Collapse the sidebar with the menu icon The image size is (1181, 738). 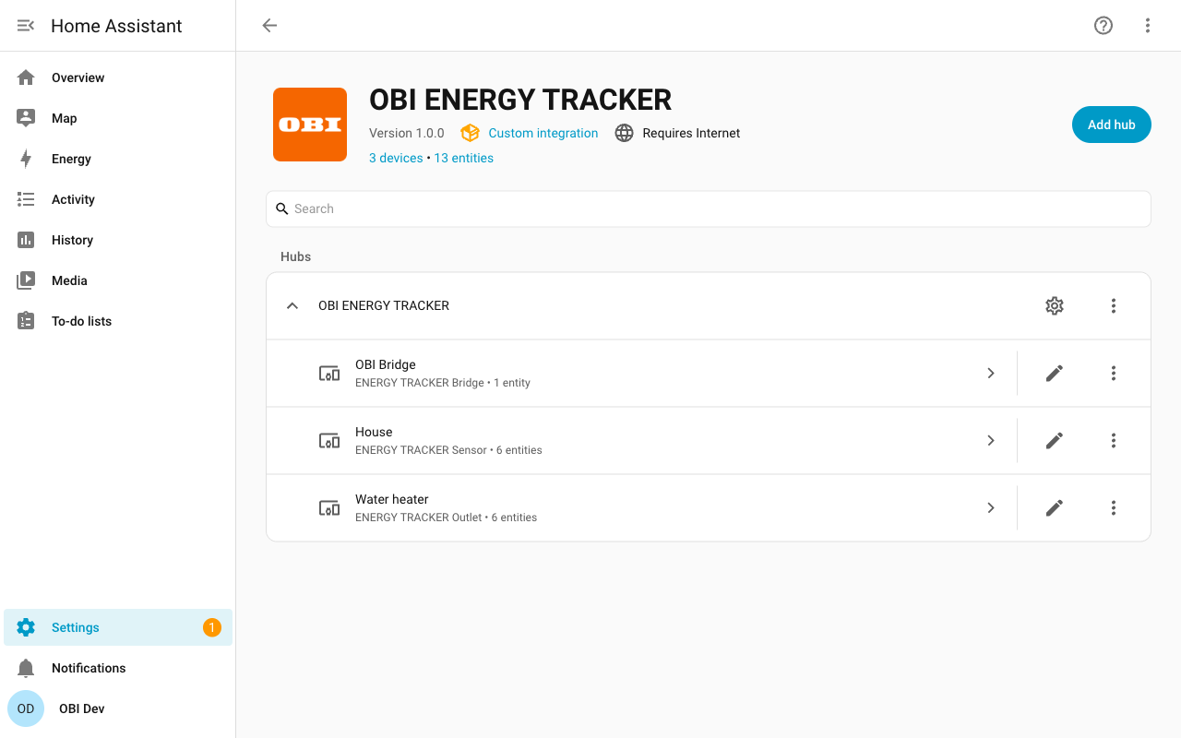click(26, 26)
